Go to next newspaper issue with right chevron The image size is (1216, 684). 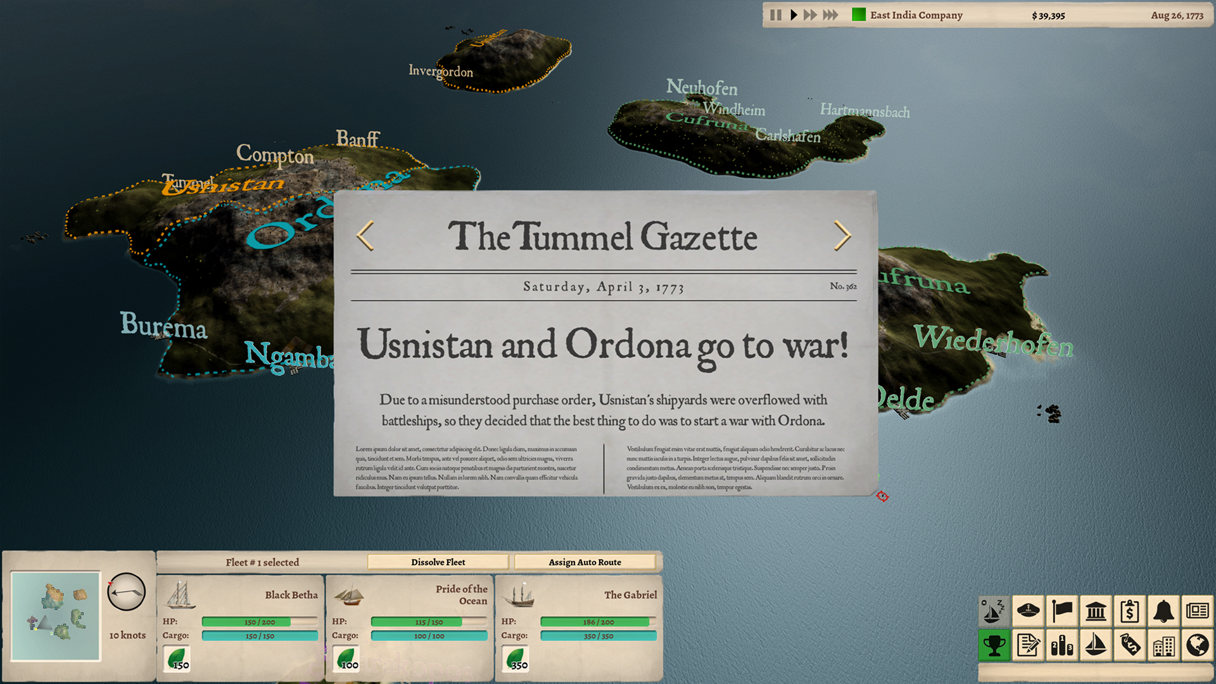pos(843,236)
